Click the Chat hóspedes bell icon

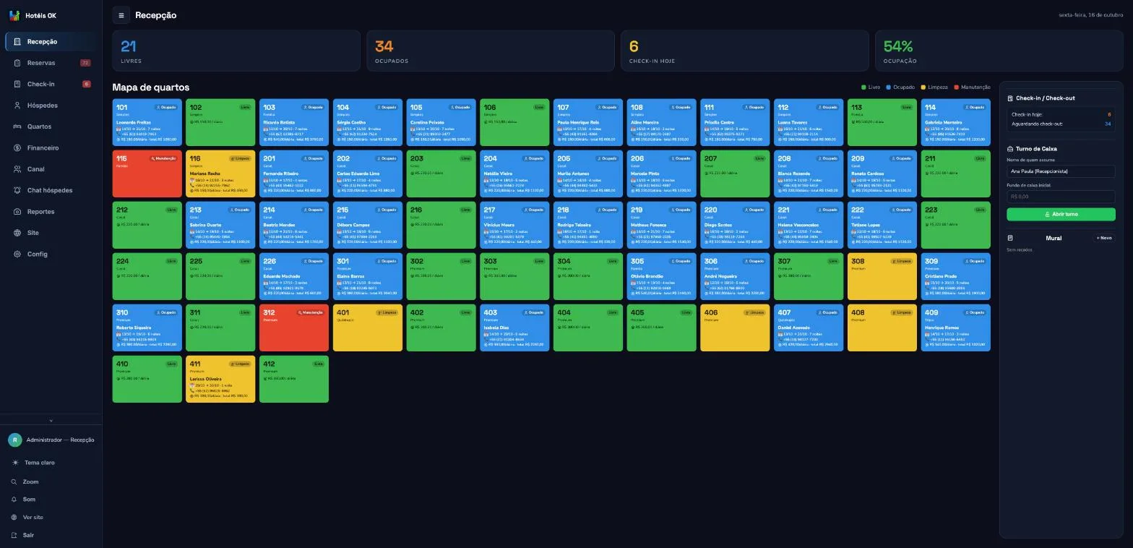pos(17,191)
